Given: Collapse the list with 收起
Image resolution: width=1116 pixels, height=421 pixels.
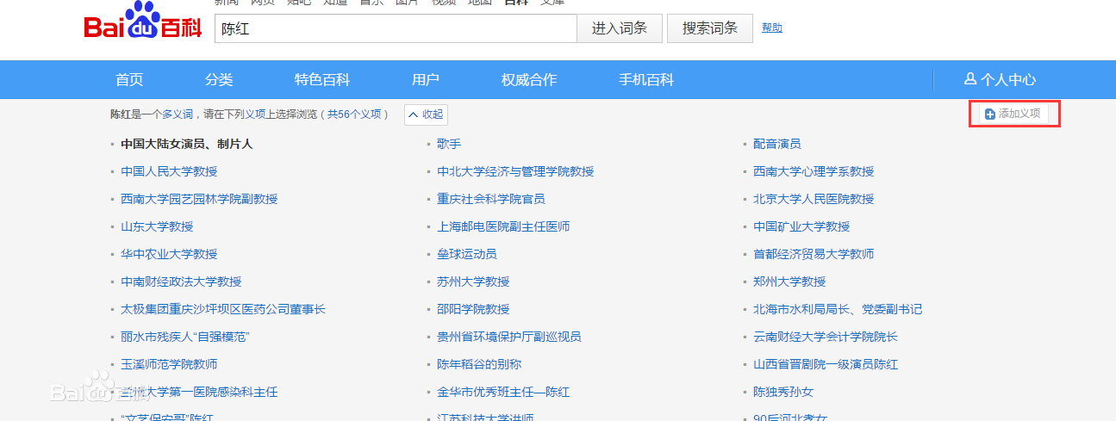Looking at the screenshot, I should [x=426, y=114].
